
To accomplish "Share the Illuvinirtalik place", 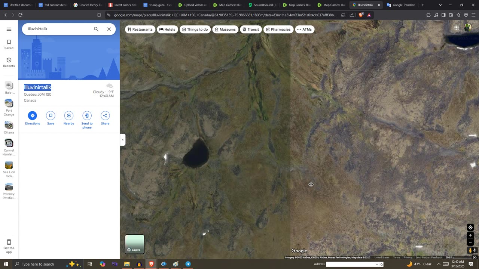I will [x=105, y=118].
